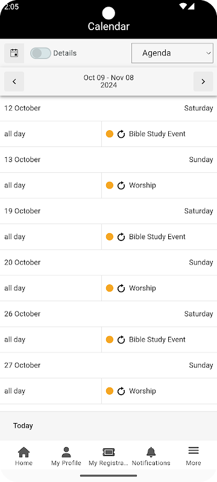The height and width of the screenshot is (482, 217).
Task: Open the Agenda view dropdown
Action: pyautogui.click(x=172, y=53)
